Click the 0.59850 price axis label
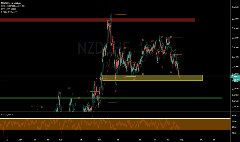The height and width of the screenshot is (142, 240). click(235, 95)
